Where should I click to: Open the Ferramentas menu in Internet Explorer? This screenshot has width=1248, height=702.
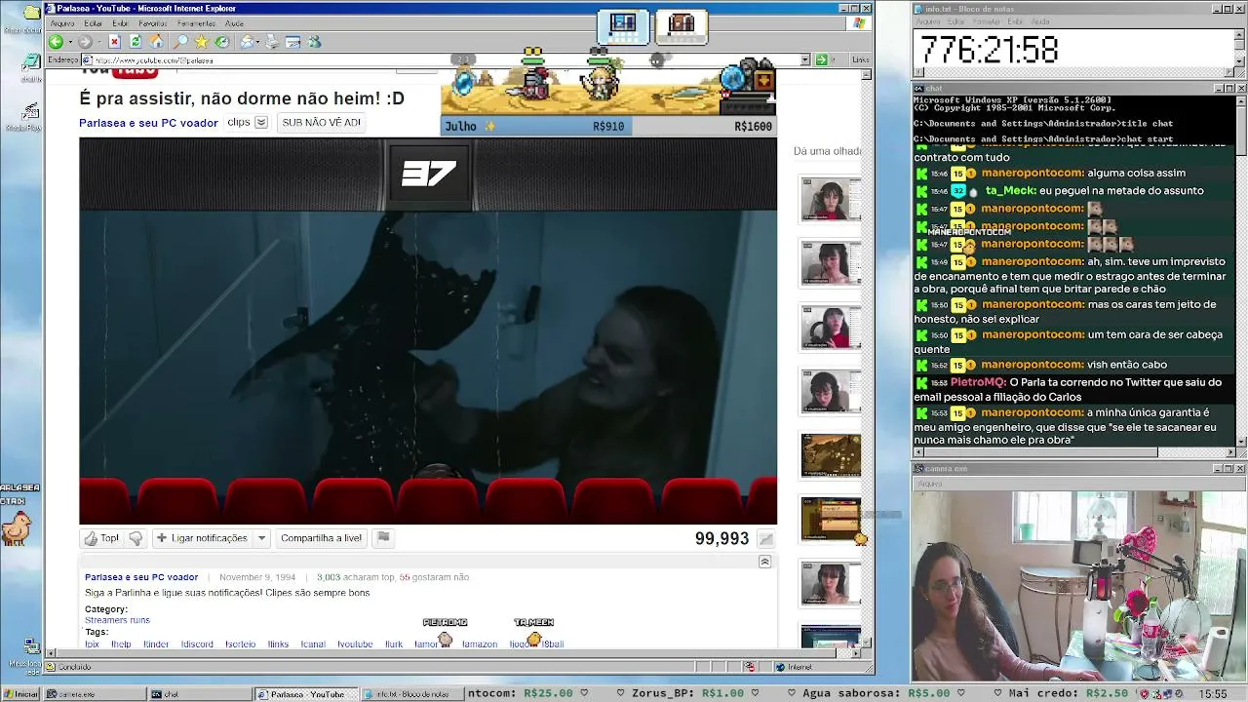(196, 23)
